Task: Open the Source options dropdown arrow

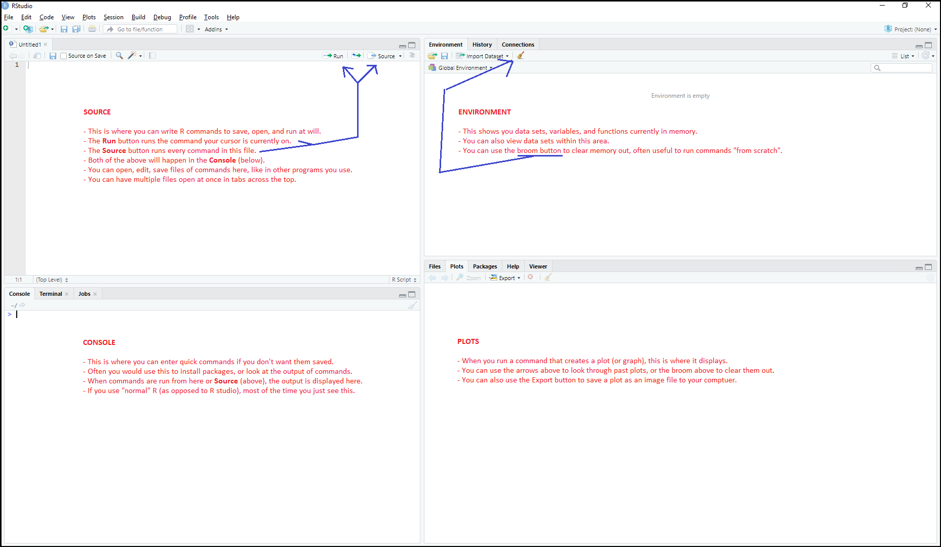Action: (x=400, y=56)
